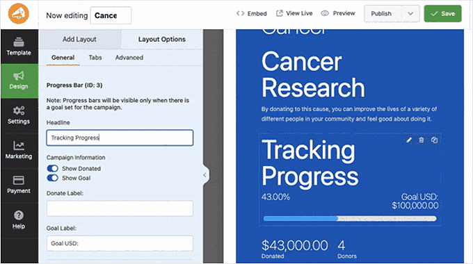Open the Settings gears in sidebar
The height and width of the screenshot is (264, 473).
coord(19,115)
